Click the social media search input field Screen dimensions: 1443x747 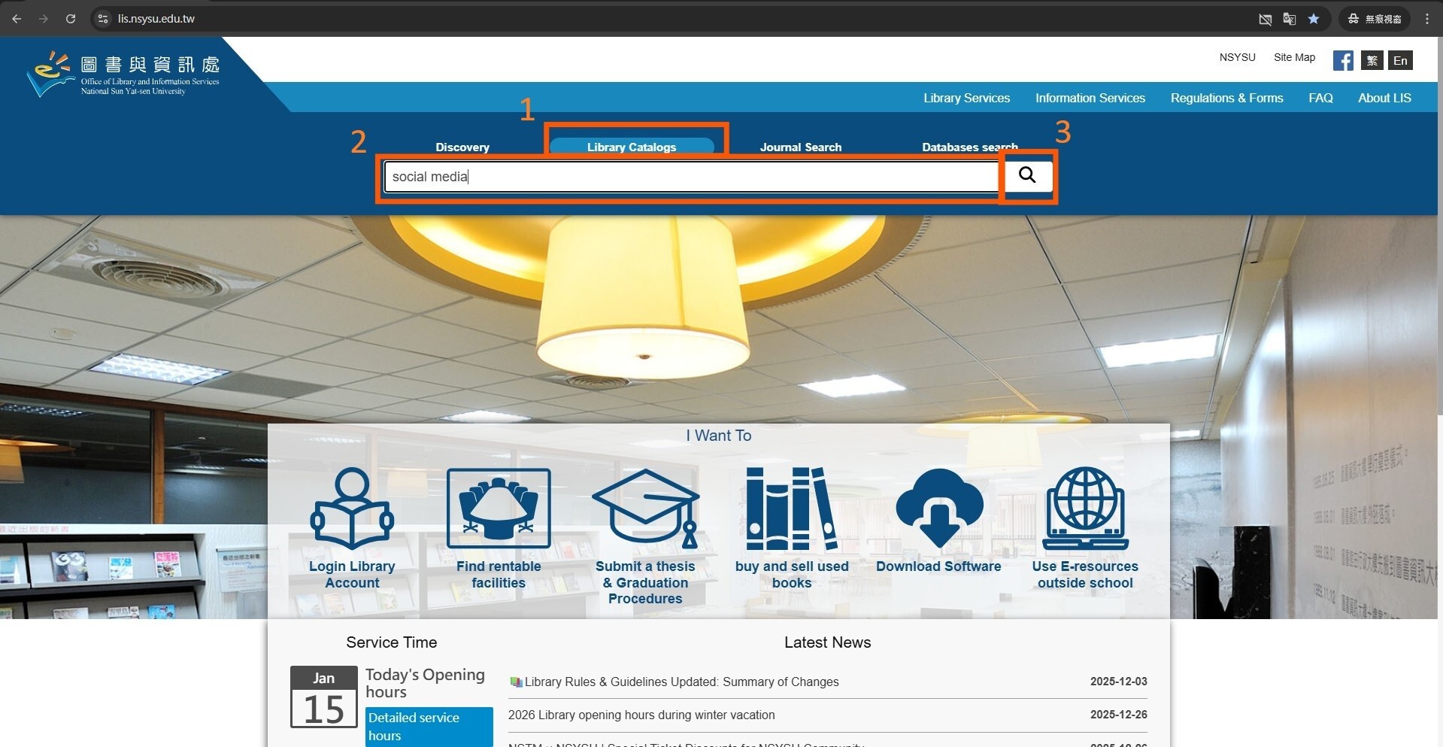click(x=690, y=177)
